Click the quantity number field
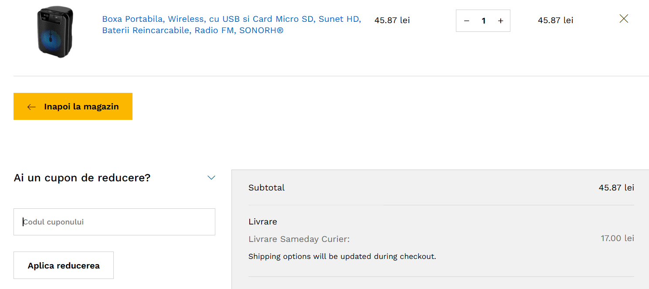The image size is (649, 289). 483,21
